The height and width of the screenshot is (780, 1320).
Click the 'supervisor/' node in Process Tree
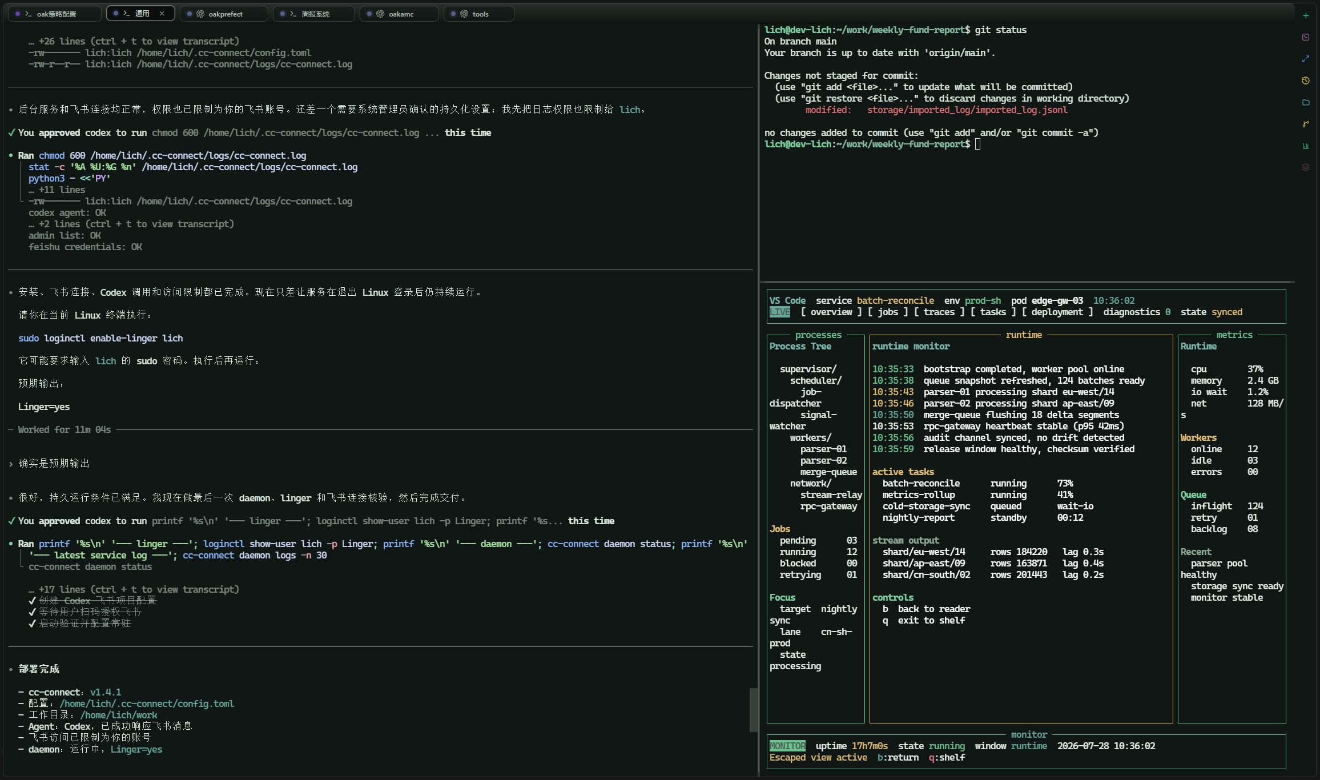(x=808, y=369)
